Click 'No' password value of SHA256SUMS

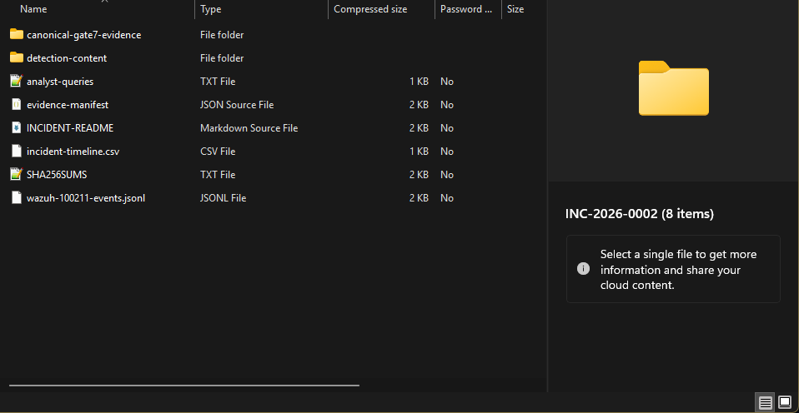pyautogui.click(x=447, y=175)
